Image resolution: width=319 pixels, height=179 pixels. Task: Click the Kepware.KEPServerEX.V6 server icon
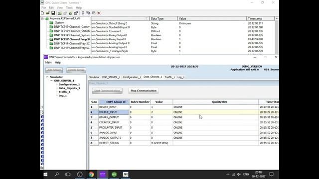point(47,18)
